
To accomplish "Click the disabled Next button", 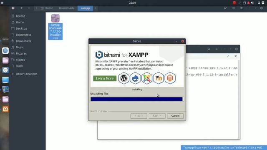I will (x=157, y=116).
